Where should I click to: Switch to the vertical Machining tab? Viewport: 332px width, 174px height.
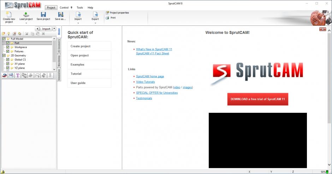point(59,61)
